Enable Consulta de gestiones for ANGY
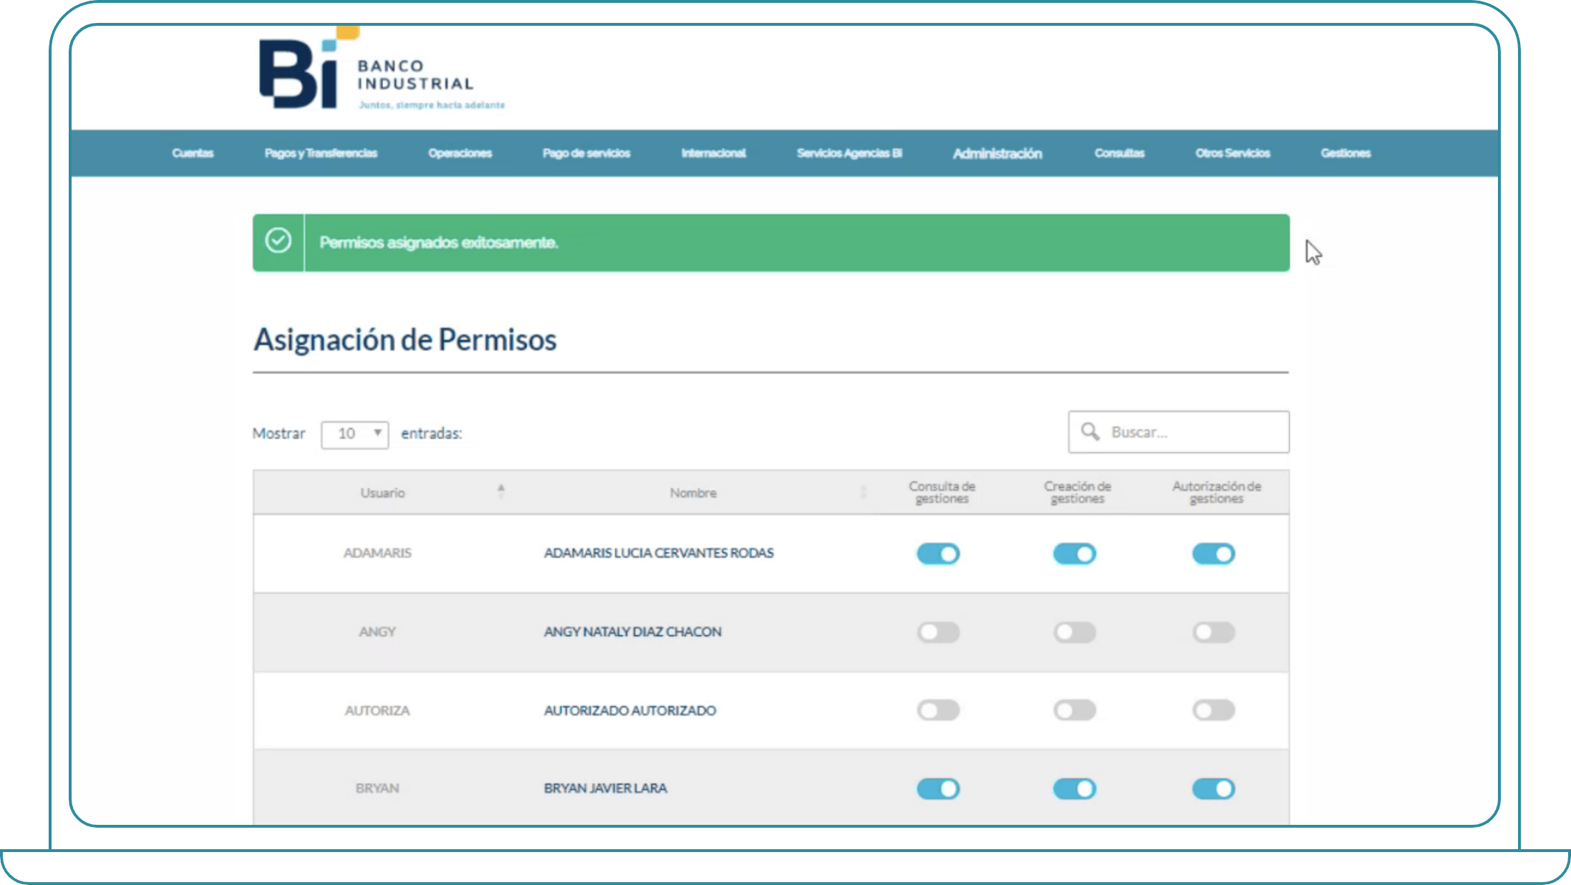1571x885 pixels. (x=938, y=632)
